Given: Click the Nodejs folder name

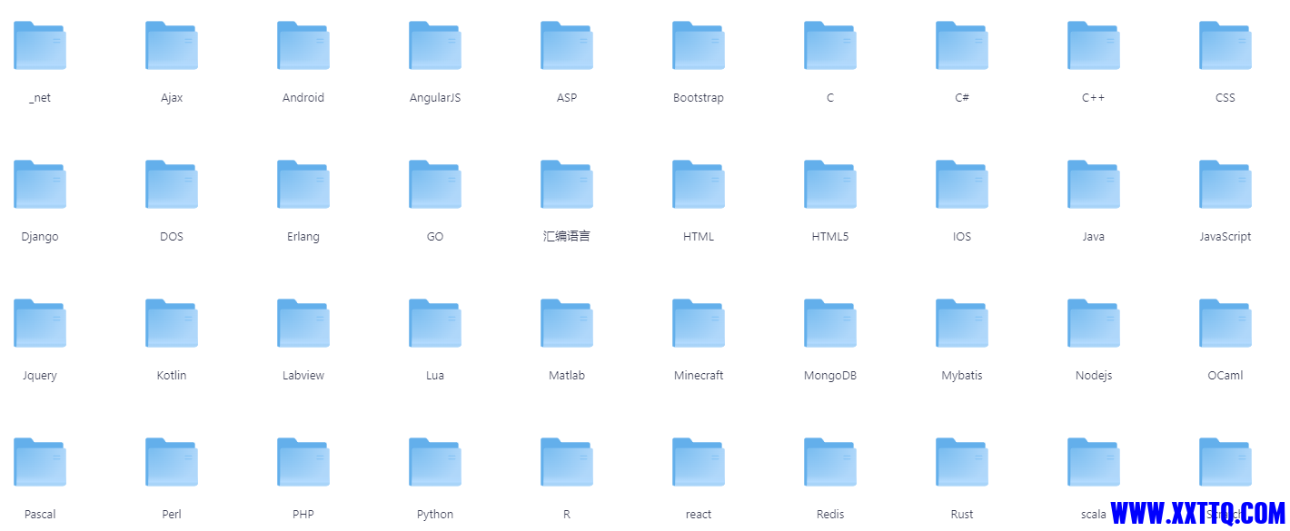Looking at the screenshot, I should tap(1094, 376).
